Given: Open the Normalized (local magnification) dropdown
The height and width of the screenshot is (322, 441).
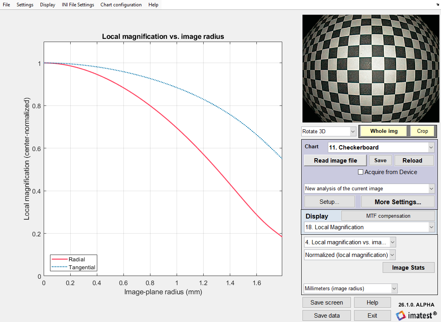Looking at the screenshot, I should click(350, 255).
